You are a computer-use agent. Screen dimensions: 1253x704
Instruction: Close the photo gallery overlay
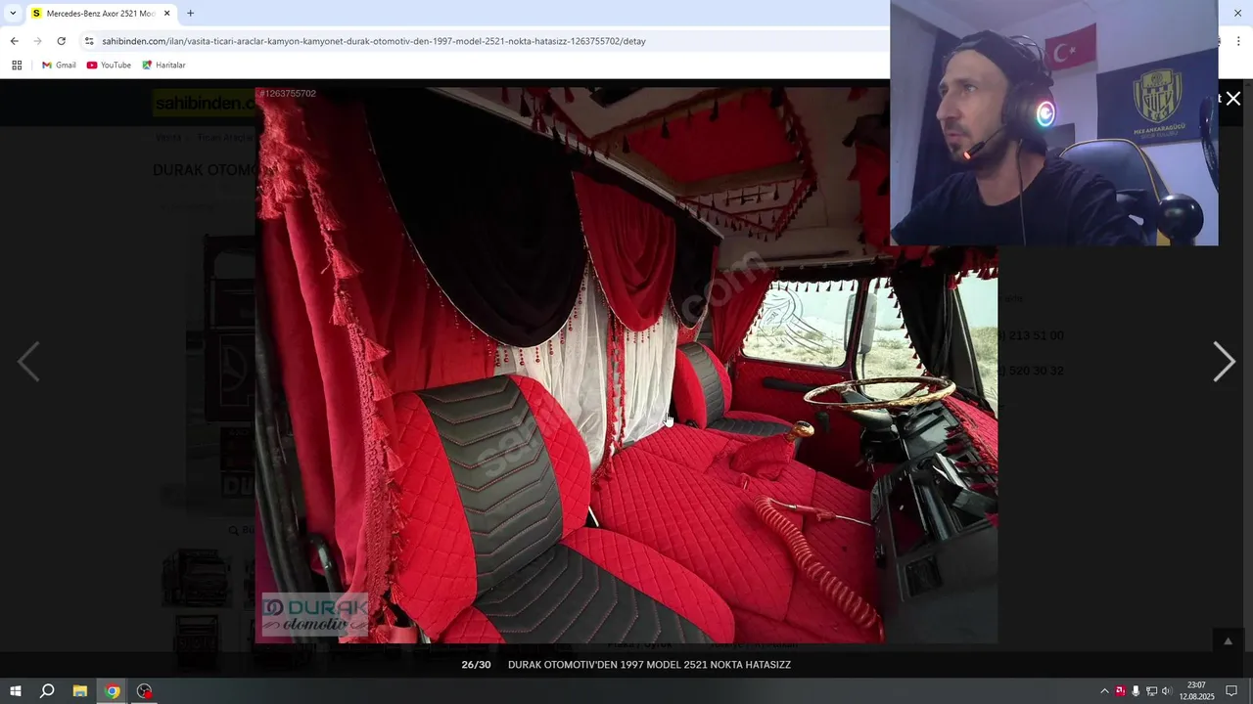pyautogui.click(x=1233, y=98)
